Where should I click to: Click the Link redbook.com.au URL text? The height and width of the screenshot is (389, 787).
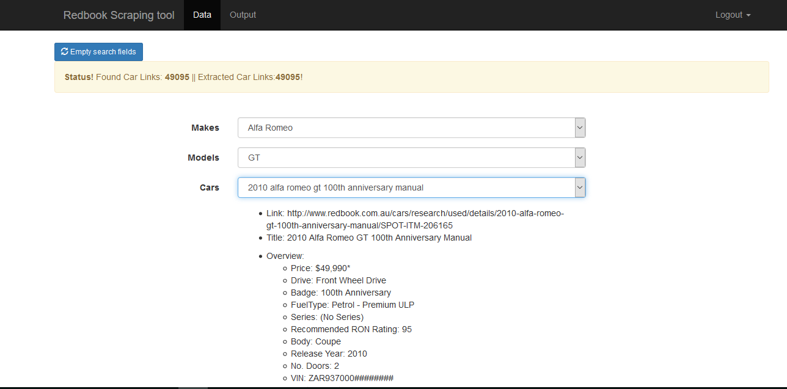(415, 219)
